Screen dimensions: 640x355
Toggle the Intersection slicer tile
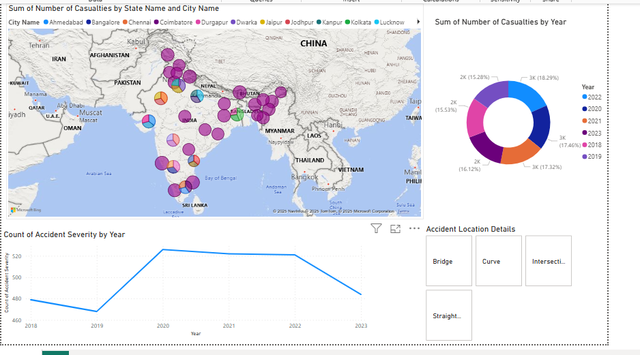(549, 261)
